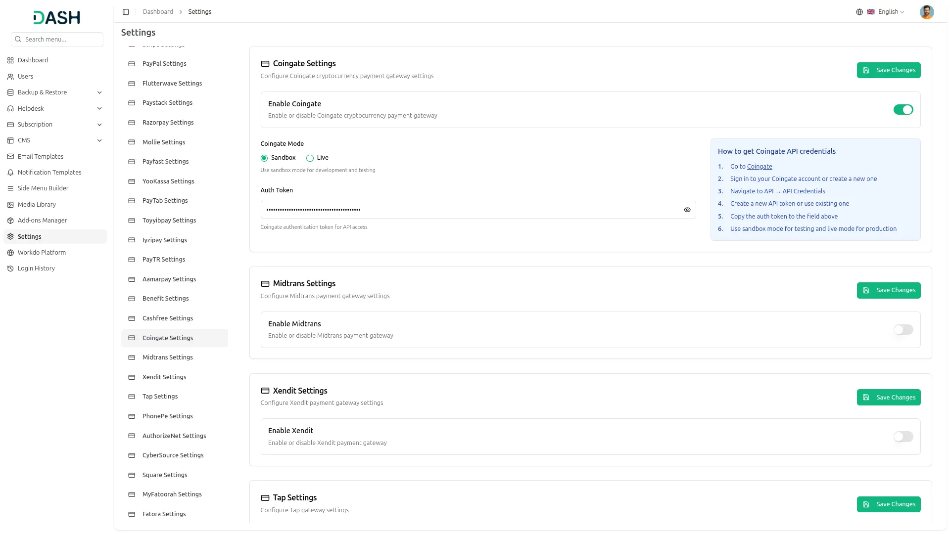Open Flutterwave Settings section
Screen dimensions: 950x534
(175, 84)
